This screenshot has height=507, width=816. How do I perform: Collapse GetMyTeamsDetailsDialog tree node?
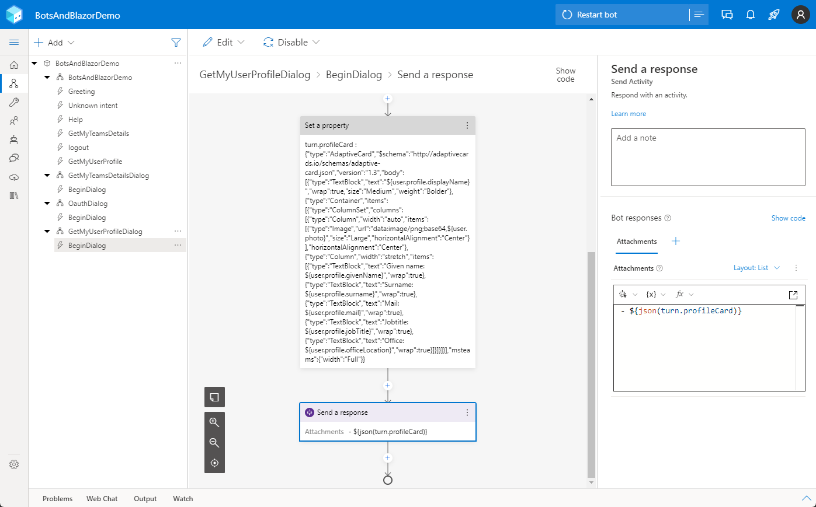(47, 175)
